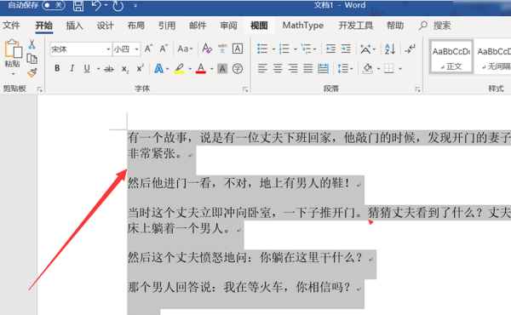Apply bullet list
This screenshot has width=511, height=315.
[262, 49]
